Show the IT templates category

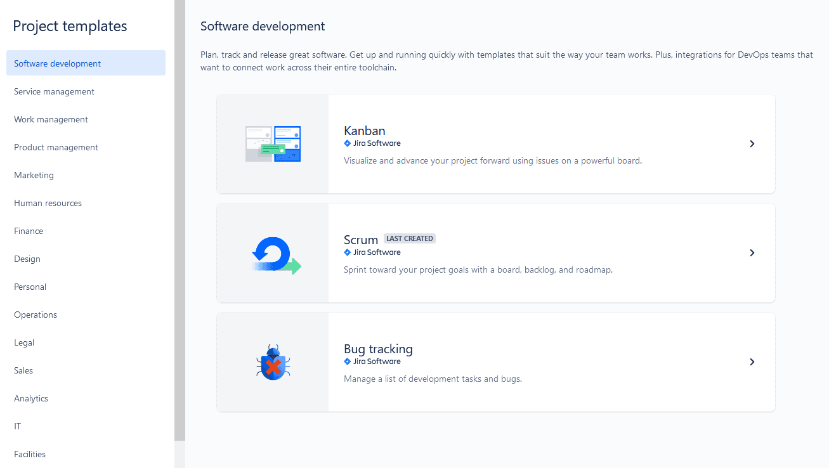[x=86, y=426]
